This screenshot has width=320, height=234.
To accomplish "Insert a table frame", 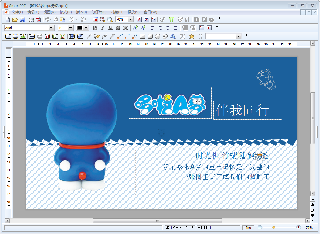I will [15, 36].
